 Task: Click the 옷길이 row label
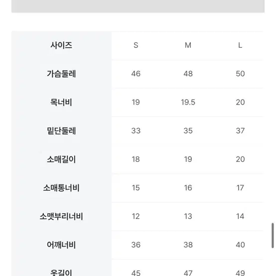click(61, 273)
